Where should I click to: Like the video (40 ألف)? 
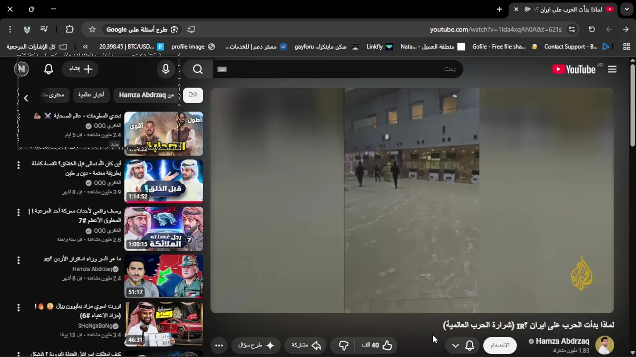pos(378,345)
